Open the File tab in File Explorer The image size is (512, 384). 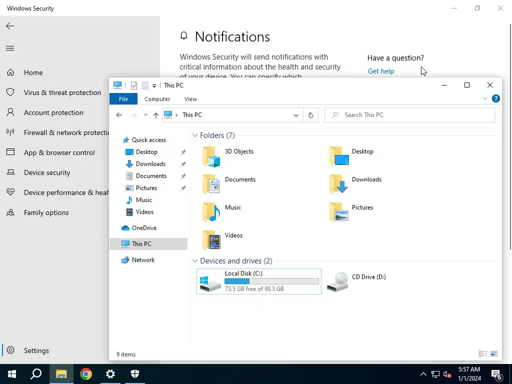click(x=123, y=99)
